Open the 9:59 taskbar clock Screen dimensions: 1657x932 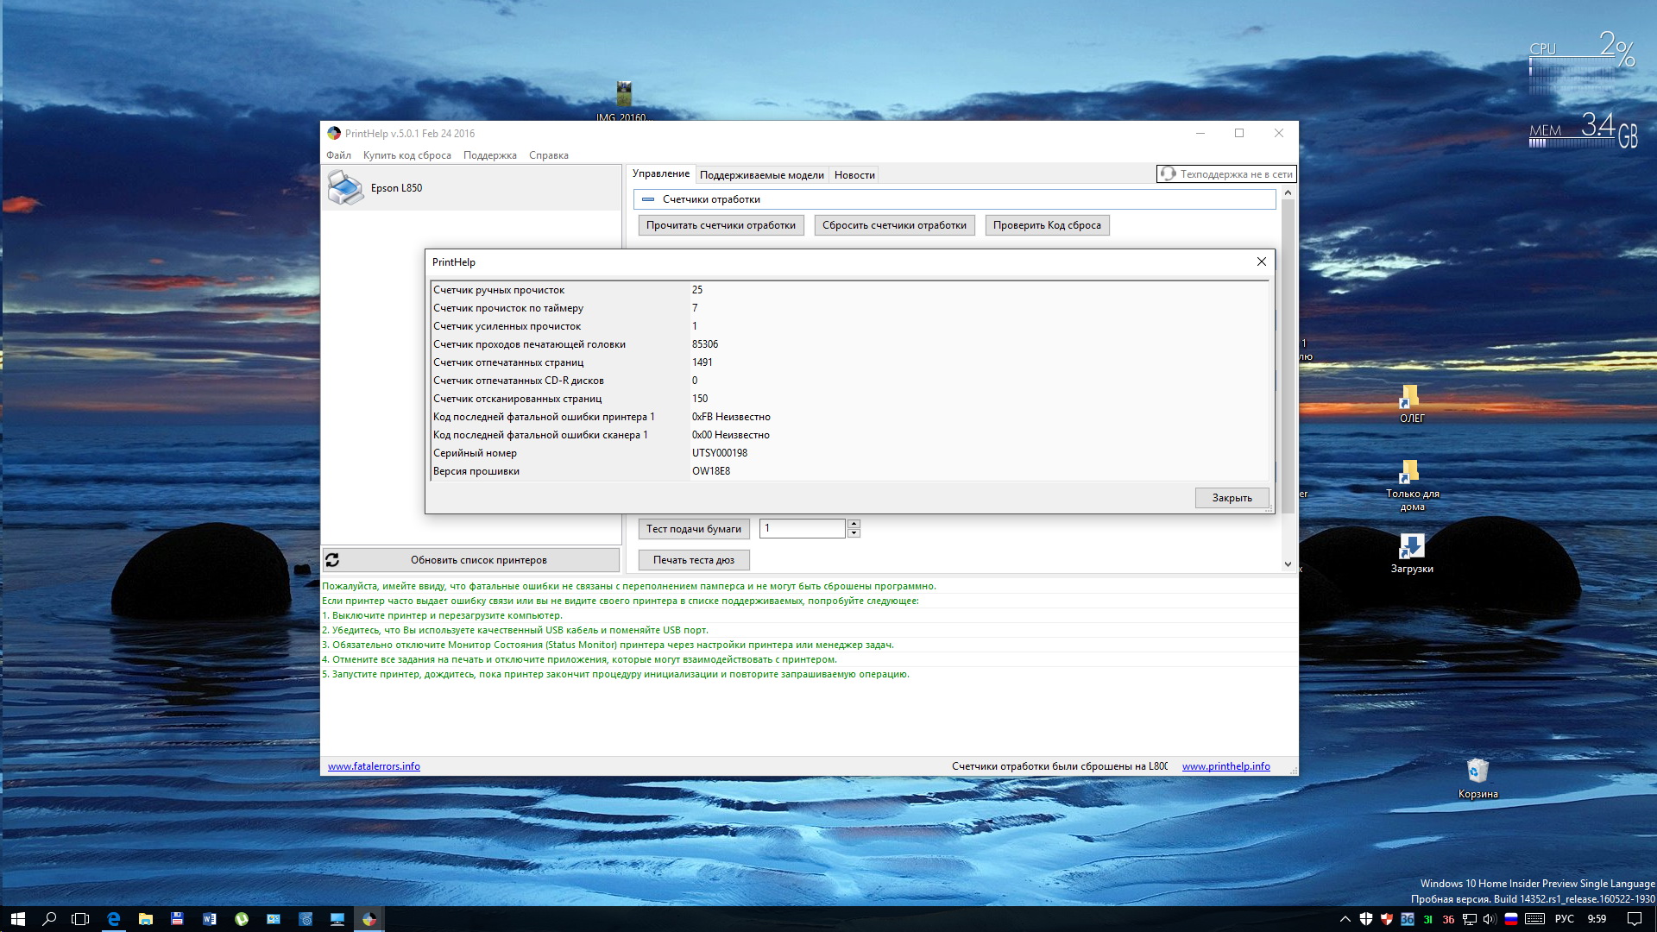pyautogui.click(x=1597, y=919)
